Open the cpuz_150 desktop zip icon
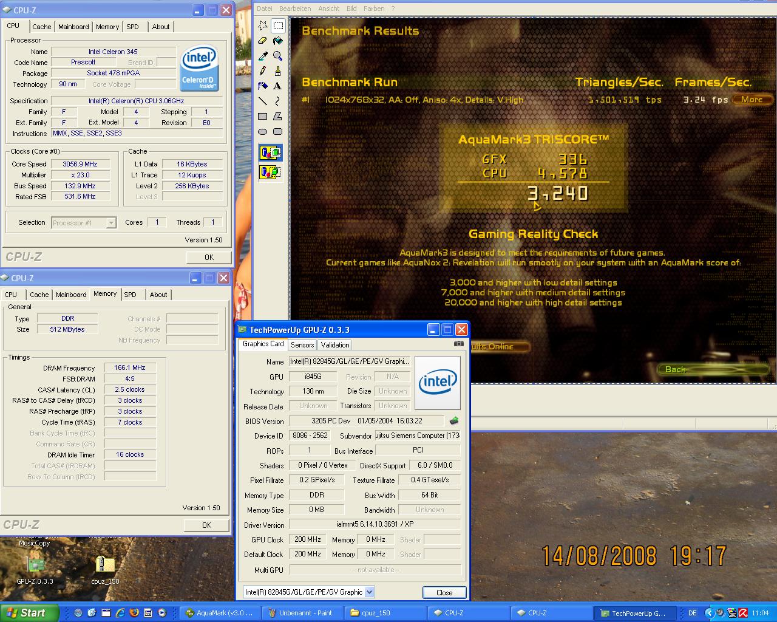 pos(105,570)
